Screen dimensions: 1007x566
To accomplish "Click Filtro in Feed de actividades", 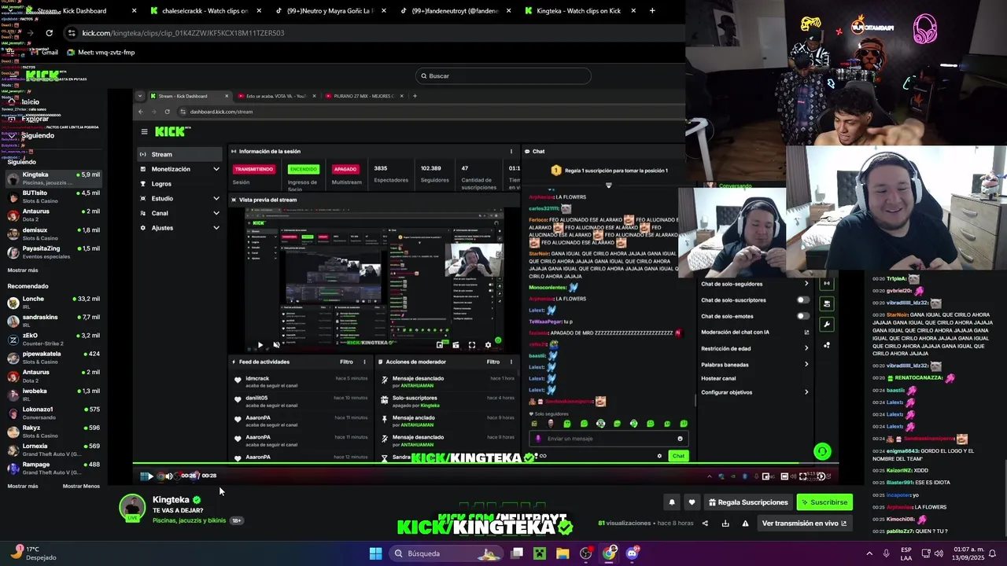I will pyautogui.click(x=346, y=362).
